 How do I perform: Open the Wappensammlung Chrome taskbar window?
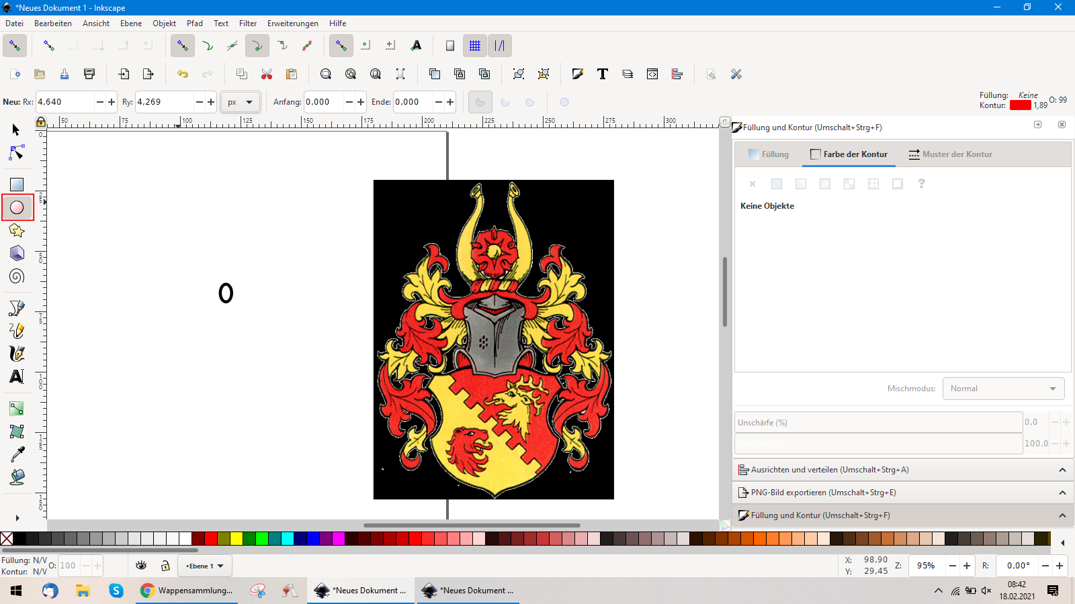[x=187, y=591]
